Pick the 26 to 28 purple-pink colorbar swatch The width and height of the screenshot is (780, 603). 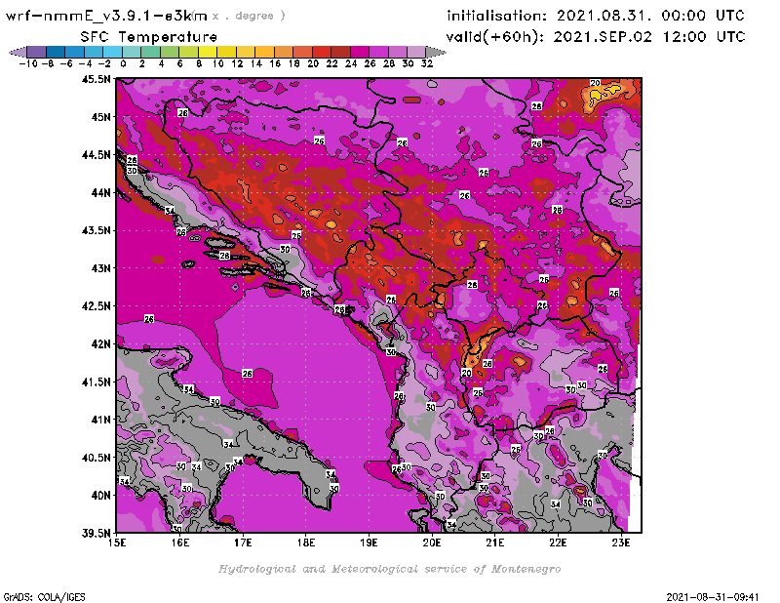pos(378,52)
